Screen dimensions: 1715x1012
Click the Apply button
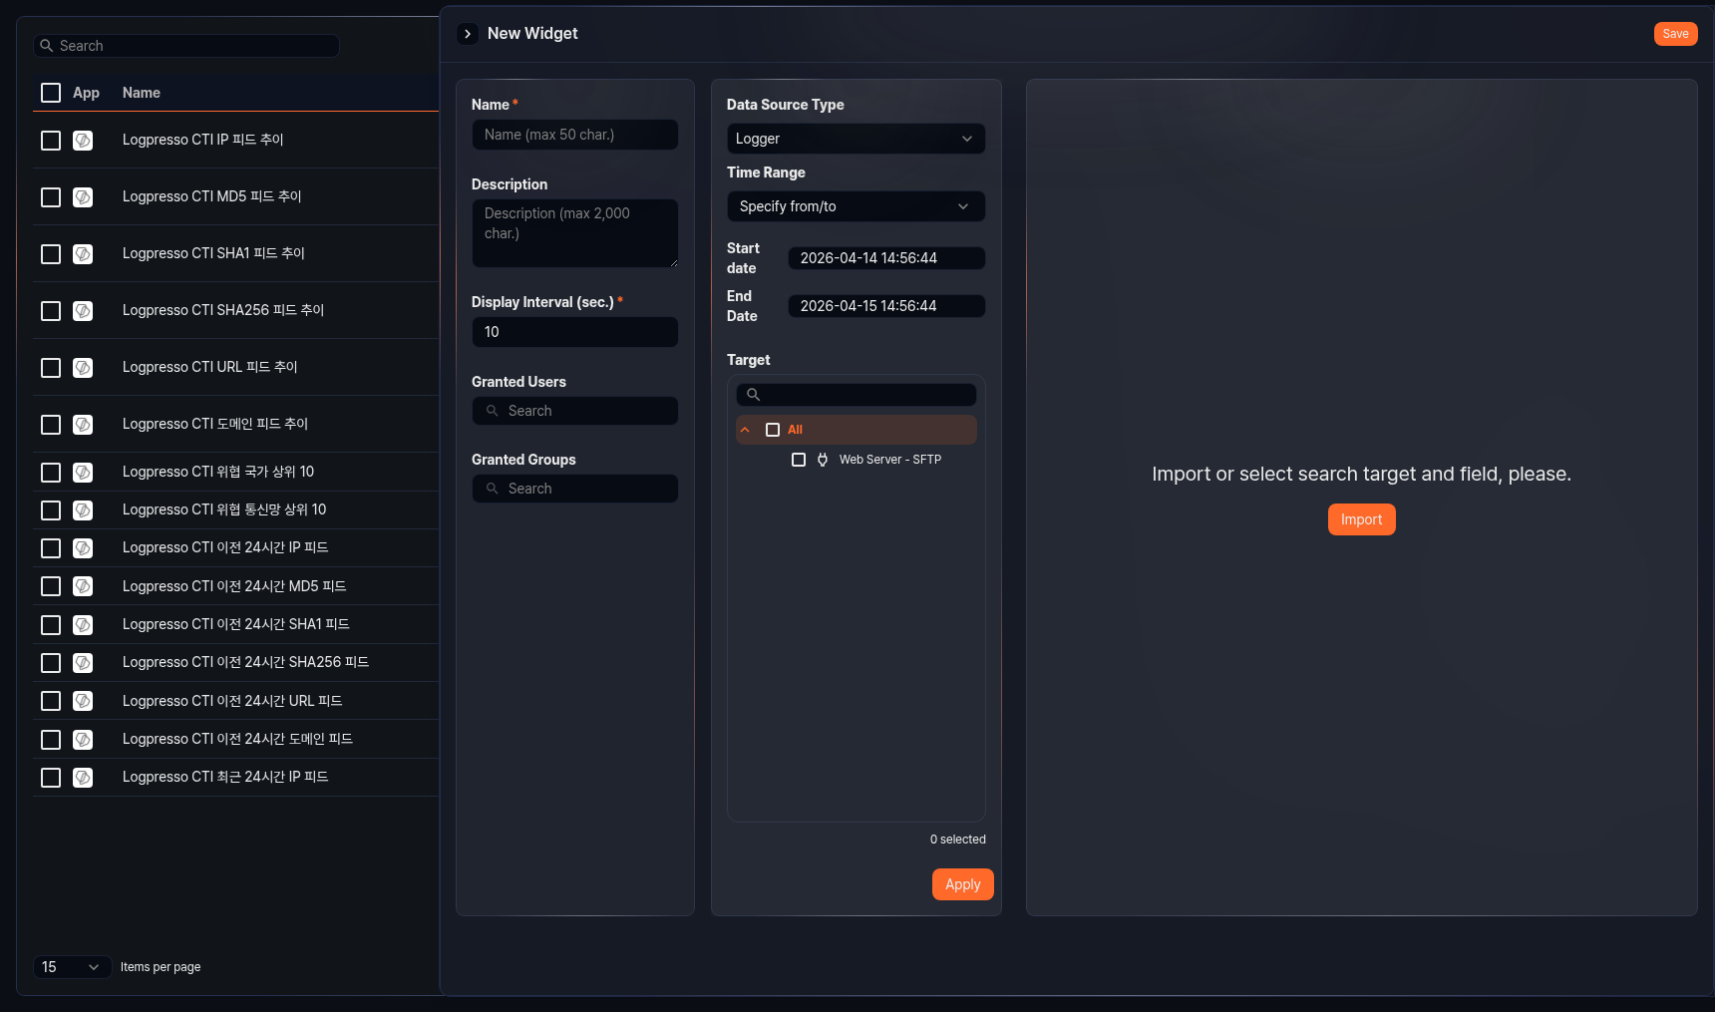[961, 884]
